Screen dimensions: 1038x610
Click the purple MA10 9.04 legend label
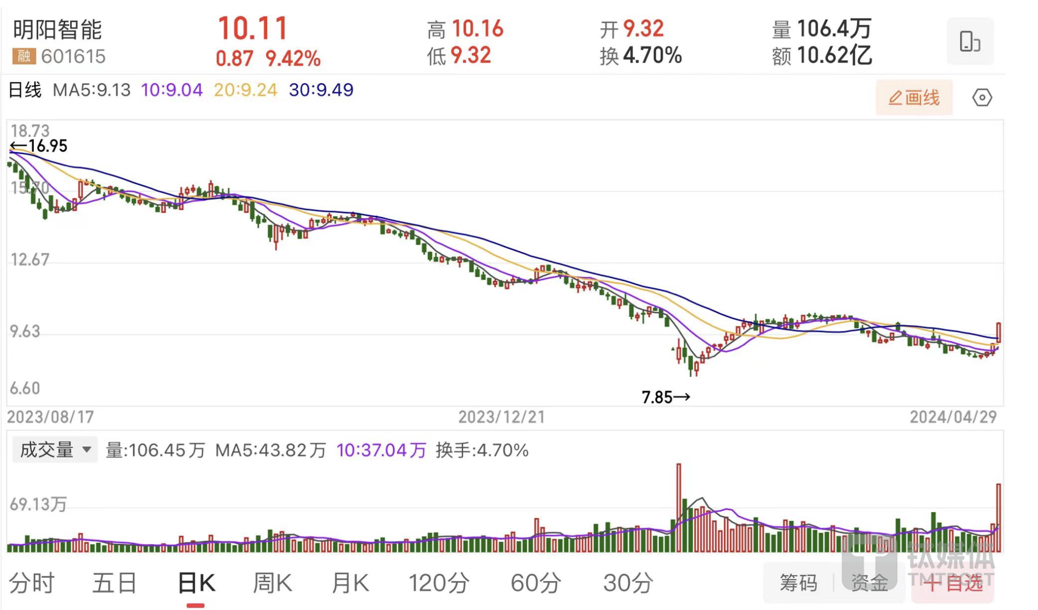tap(172, 90)
